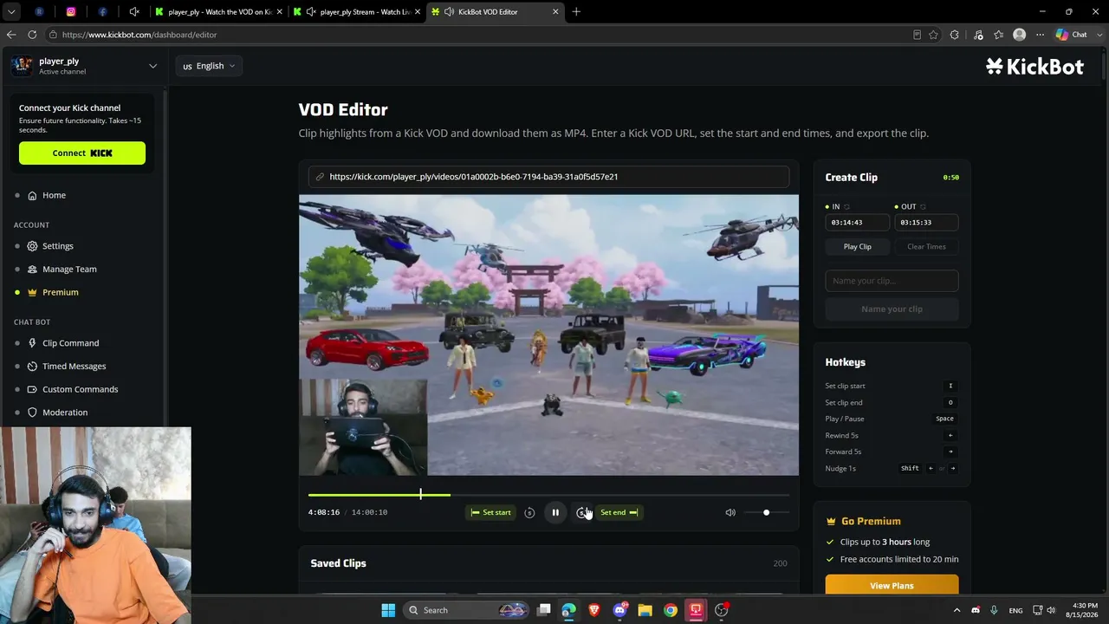Open a new browser tab
1109x624 pixels.
click(x=576, y=12)
